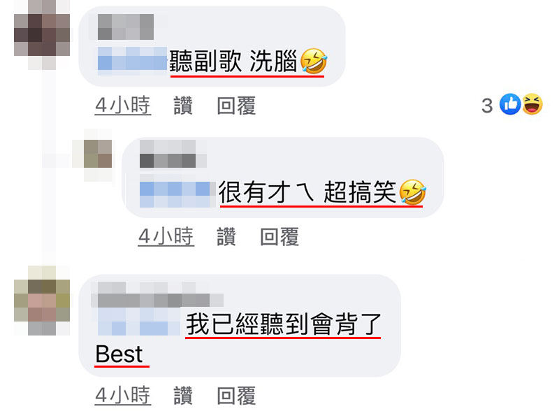559x411 pixels.
Task: Click the third commenter's blurred avatar
Action: point(42,301)
